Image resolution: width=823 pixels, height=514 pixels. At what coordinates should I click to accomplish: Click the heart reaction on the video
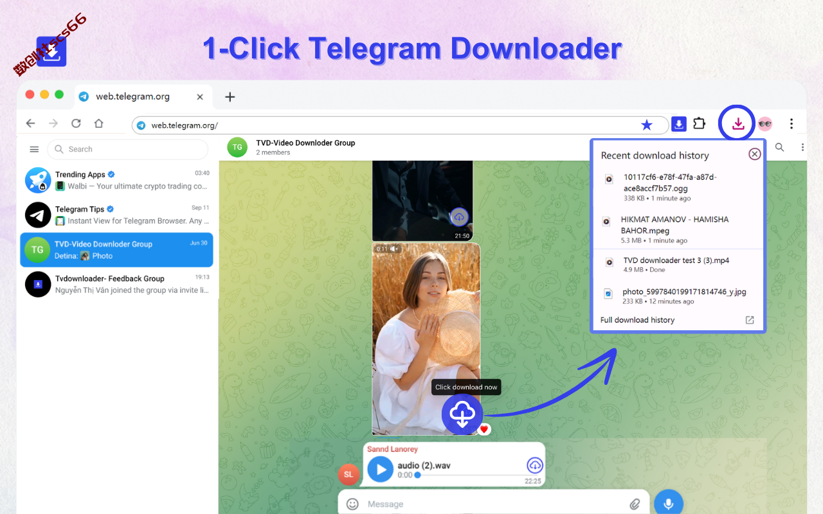tap(484, 429)
